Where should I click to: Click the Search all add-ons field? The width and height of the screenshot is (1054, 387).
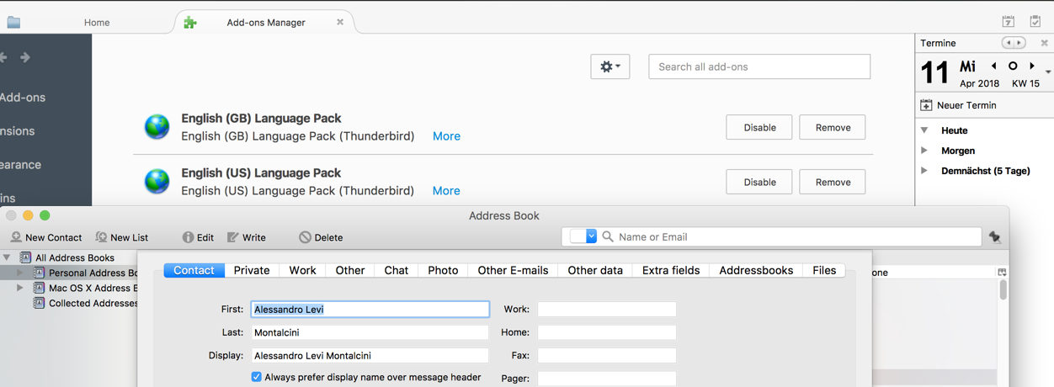(x=759, y=66)
